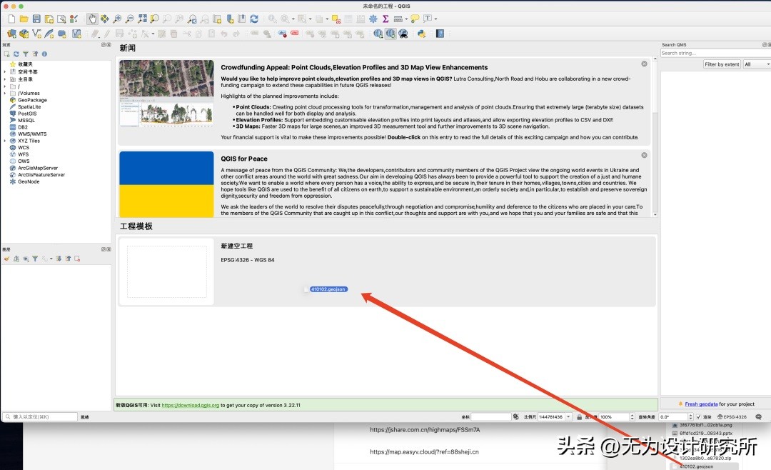Viewport: 771px width, 470px height.
Task: Select 410102.geojson in the background Finder window
Action: [697, 466]
